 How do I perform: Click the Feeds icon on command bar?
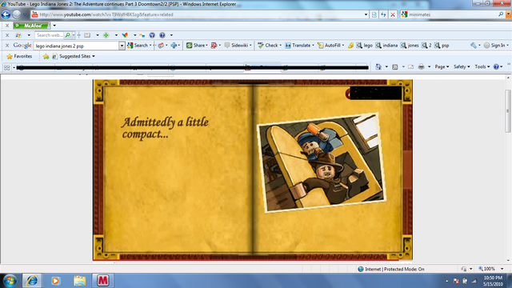395,66
